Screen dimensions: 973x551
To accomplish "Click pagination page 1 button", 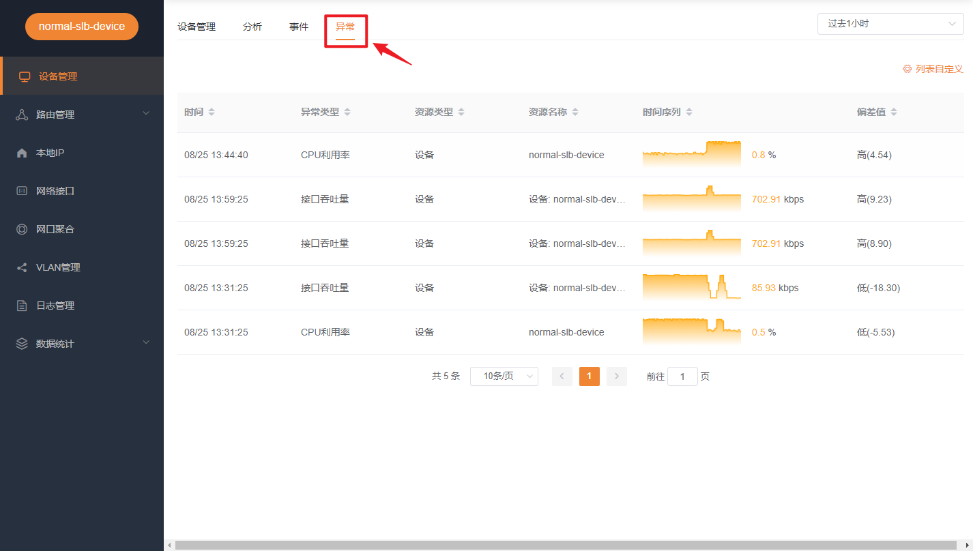I will 589,376.
